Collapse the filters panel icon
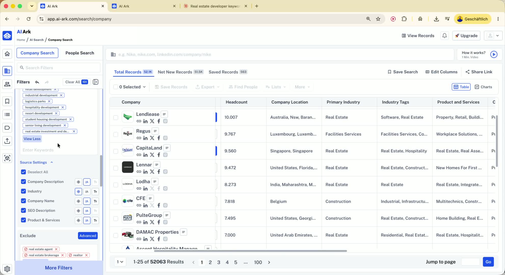Viewport: 505px width, 275px height. [x=96, y=82]
